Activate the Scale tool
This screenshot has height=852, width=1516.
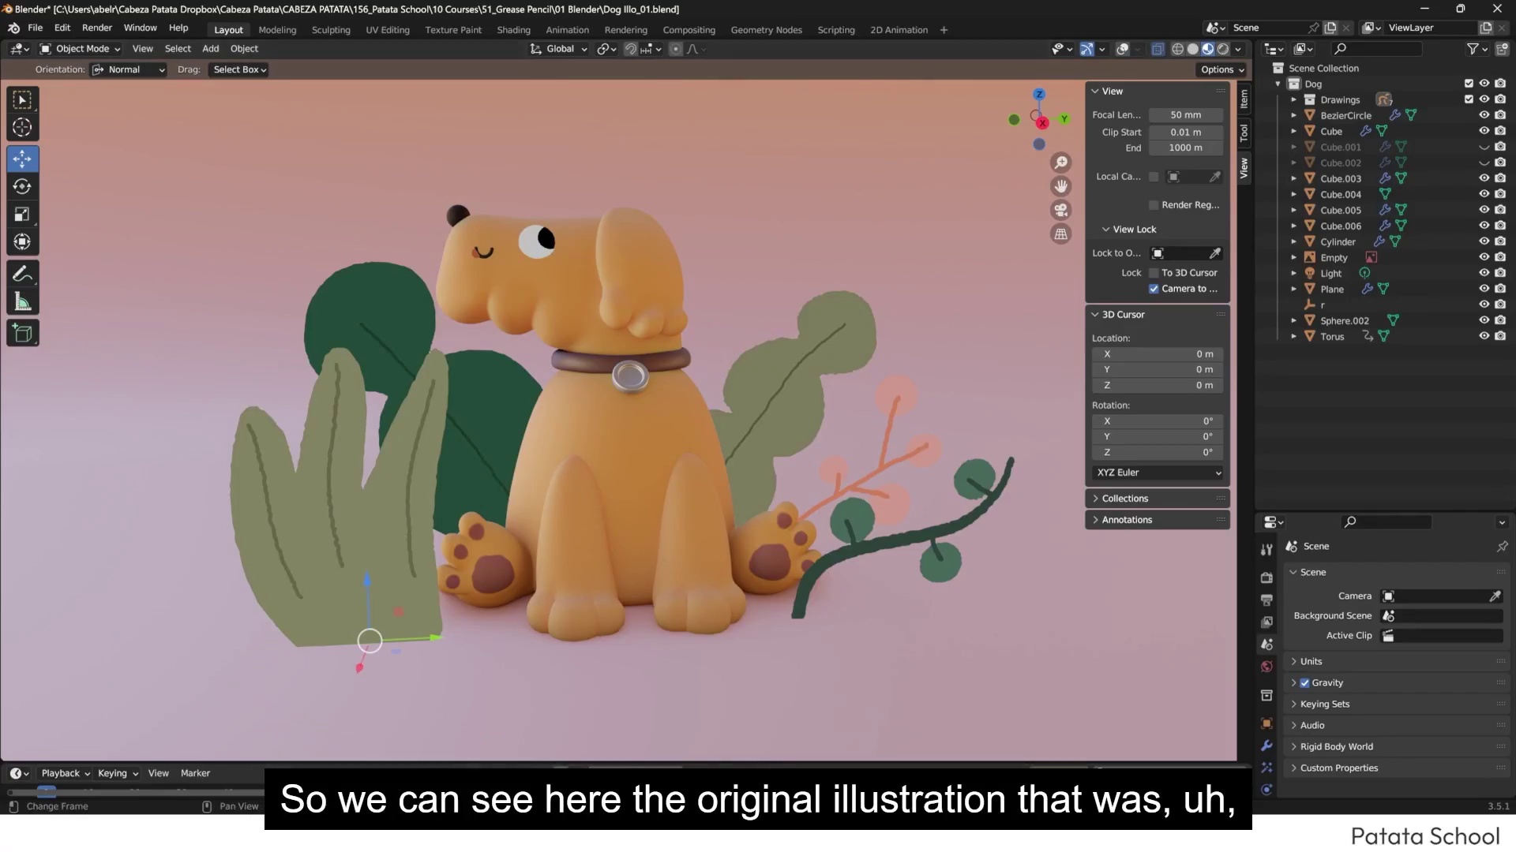22,215
